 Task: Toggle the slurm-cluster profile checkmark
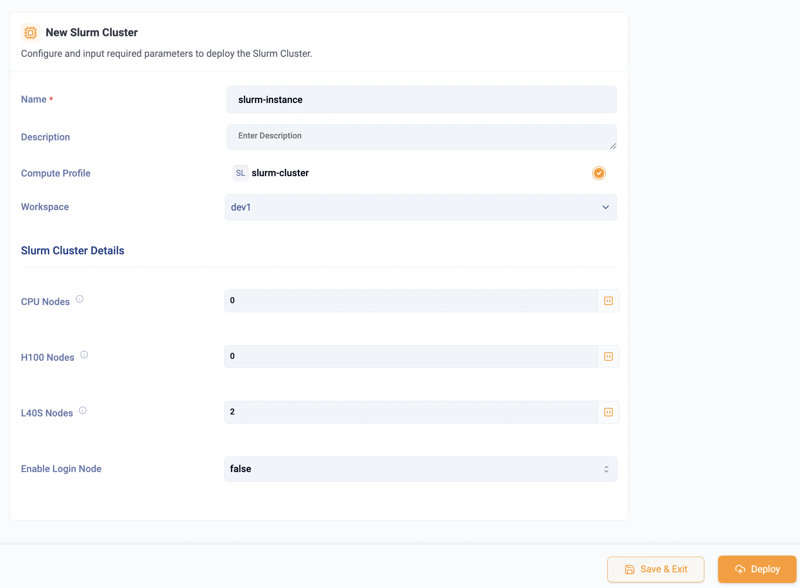(599, 173)
